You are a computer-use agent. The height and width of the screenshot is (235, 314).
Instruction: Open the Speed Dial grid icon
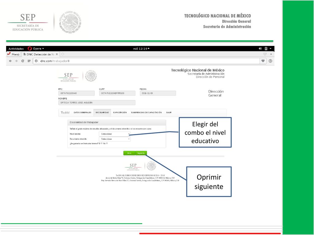pos(29,61)
